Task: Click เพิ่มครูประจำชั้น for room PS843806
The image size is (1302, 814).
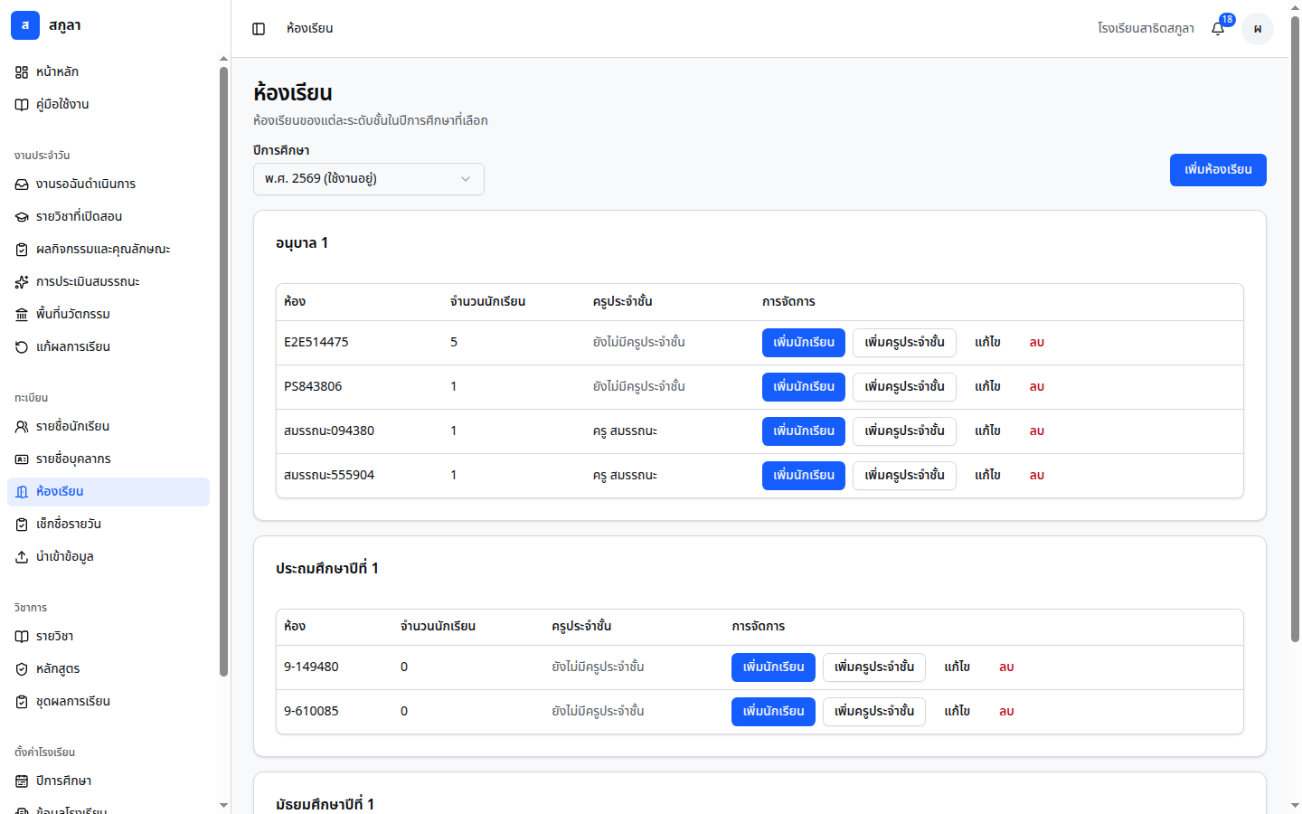Action: click(904, 387)
